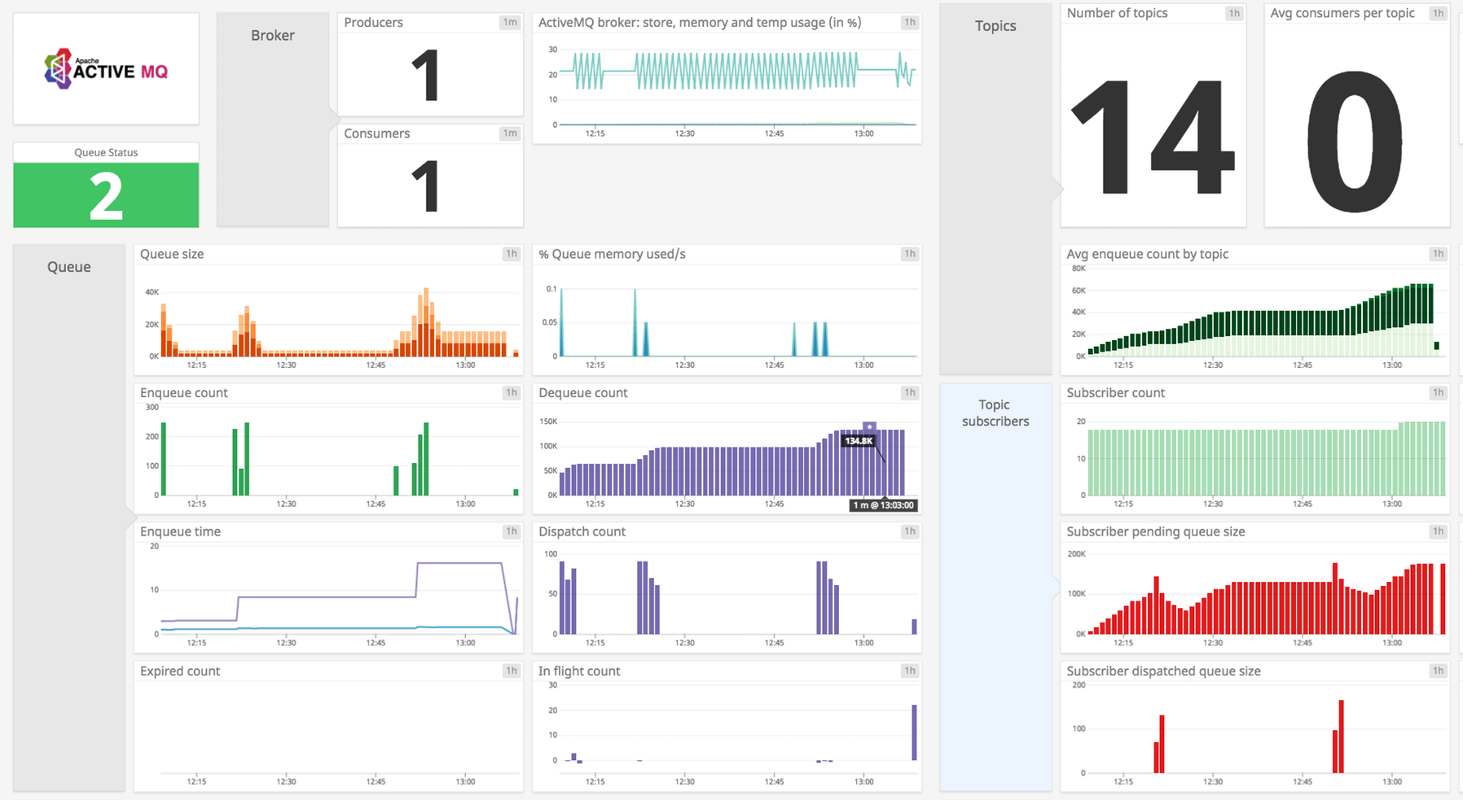
Task: Click the 1h badge on Number of topics
Action: [1234, 13]
